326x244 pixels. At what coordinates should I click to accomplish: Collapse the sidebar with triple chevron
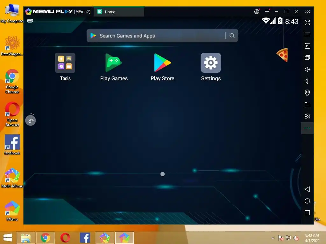(307, 12)
